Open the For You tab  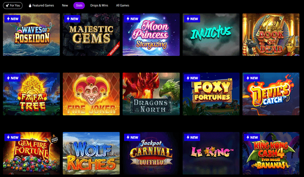pyautogui.click(x=13, y=5)
